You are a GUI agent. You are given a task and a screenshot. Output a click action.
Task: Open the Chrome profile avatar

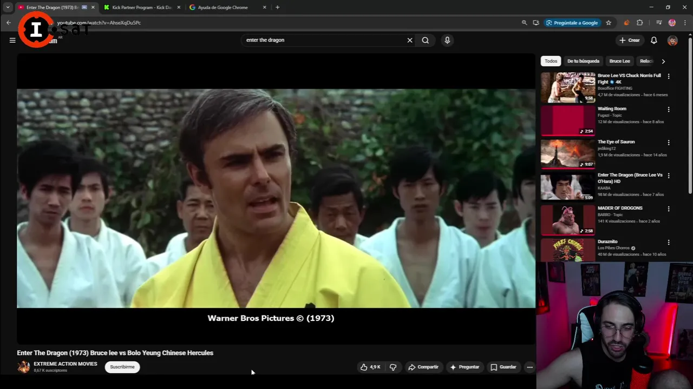tap(672, 23)
